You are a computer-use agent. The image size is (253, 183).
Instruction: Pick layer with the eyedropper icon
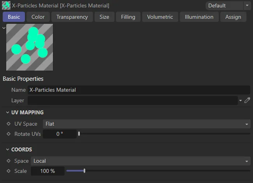click(x=247, y=100)
